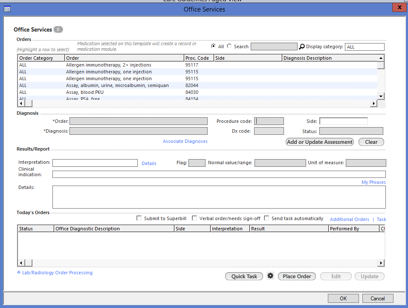The height and width of the screenshot is (308, 408).
Task: Select the All radio button
Action: (213, 46)
